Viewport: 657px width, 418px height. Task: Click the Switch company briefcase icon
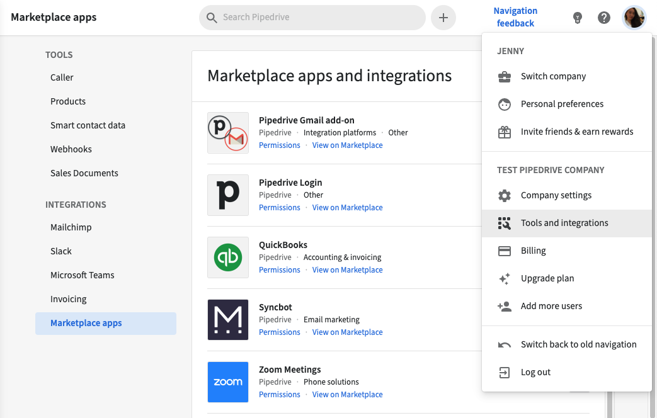coord(505,77)
